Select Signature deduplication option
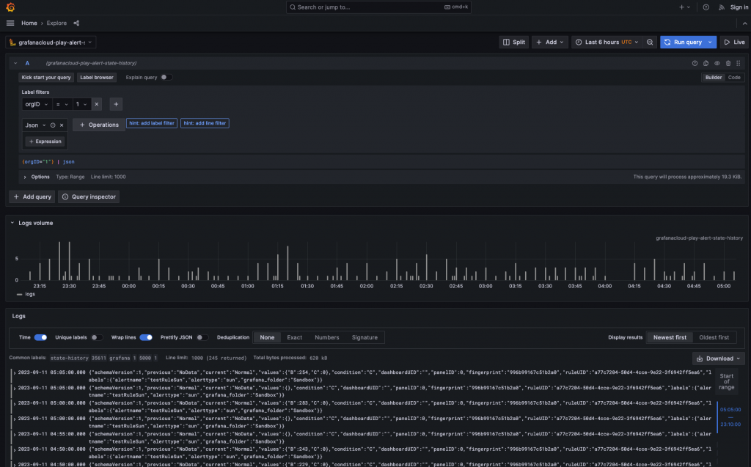This screenshot has height=467, width=751. point(364,337)
